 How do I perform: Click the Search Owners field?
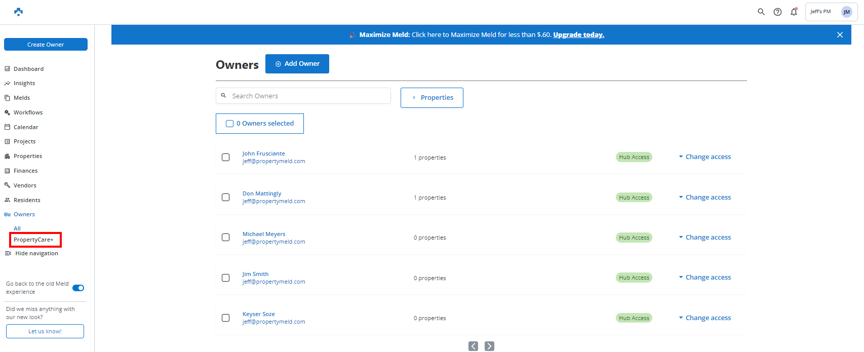309,96
